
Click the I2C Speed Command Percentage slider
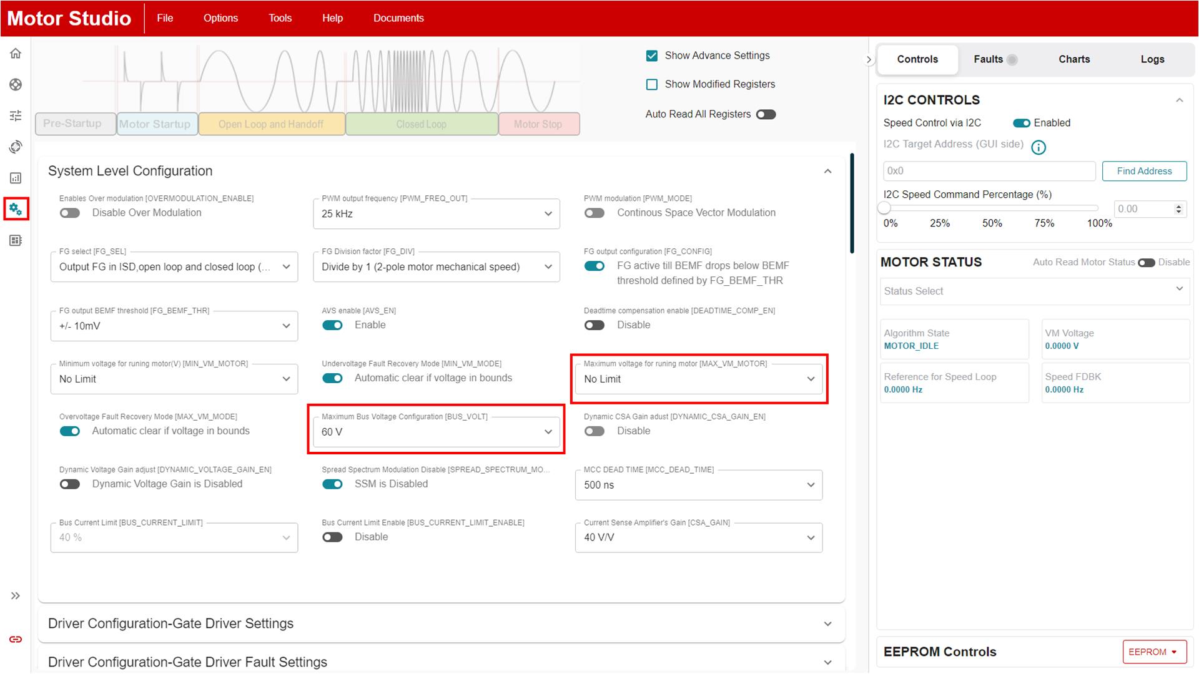pyautogui.click(x=990, y=208)
